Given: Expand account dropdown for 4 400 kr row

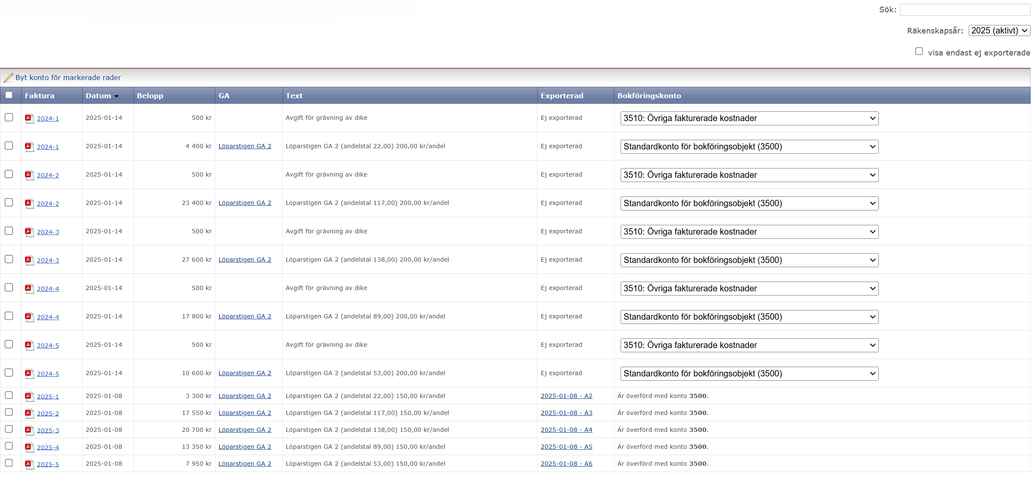Looking at the screenshot, I should pyautogui.click(x=749, y=147).
